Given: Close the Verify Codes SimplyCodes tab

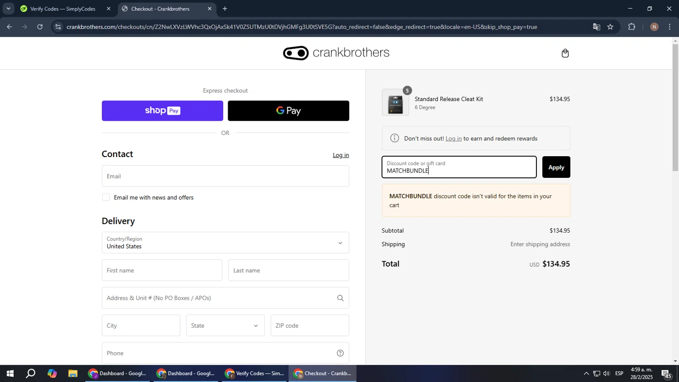Looking at the screenshot, I should click(109, 9).
